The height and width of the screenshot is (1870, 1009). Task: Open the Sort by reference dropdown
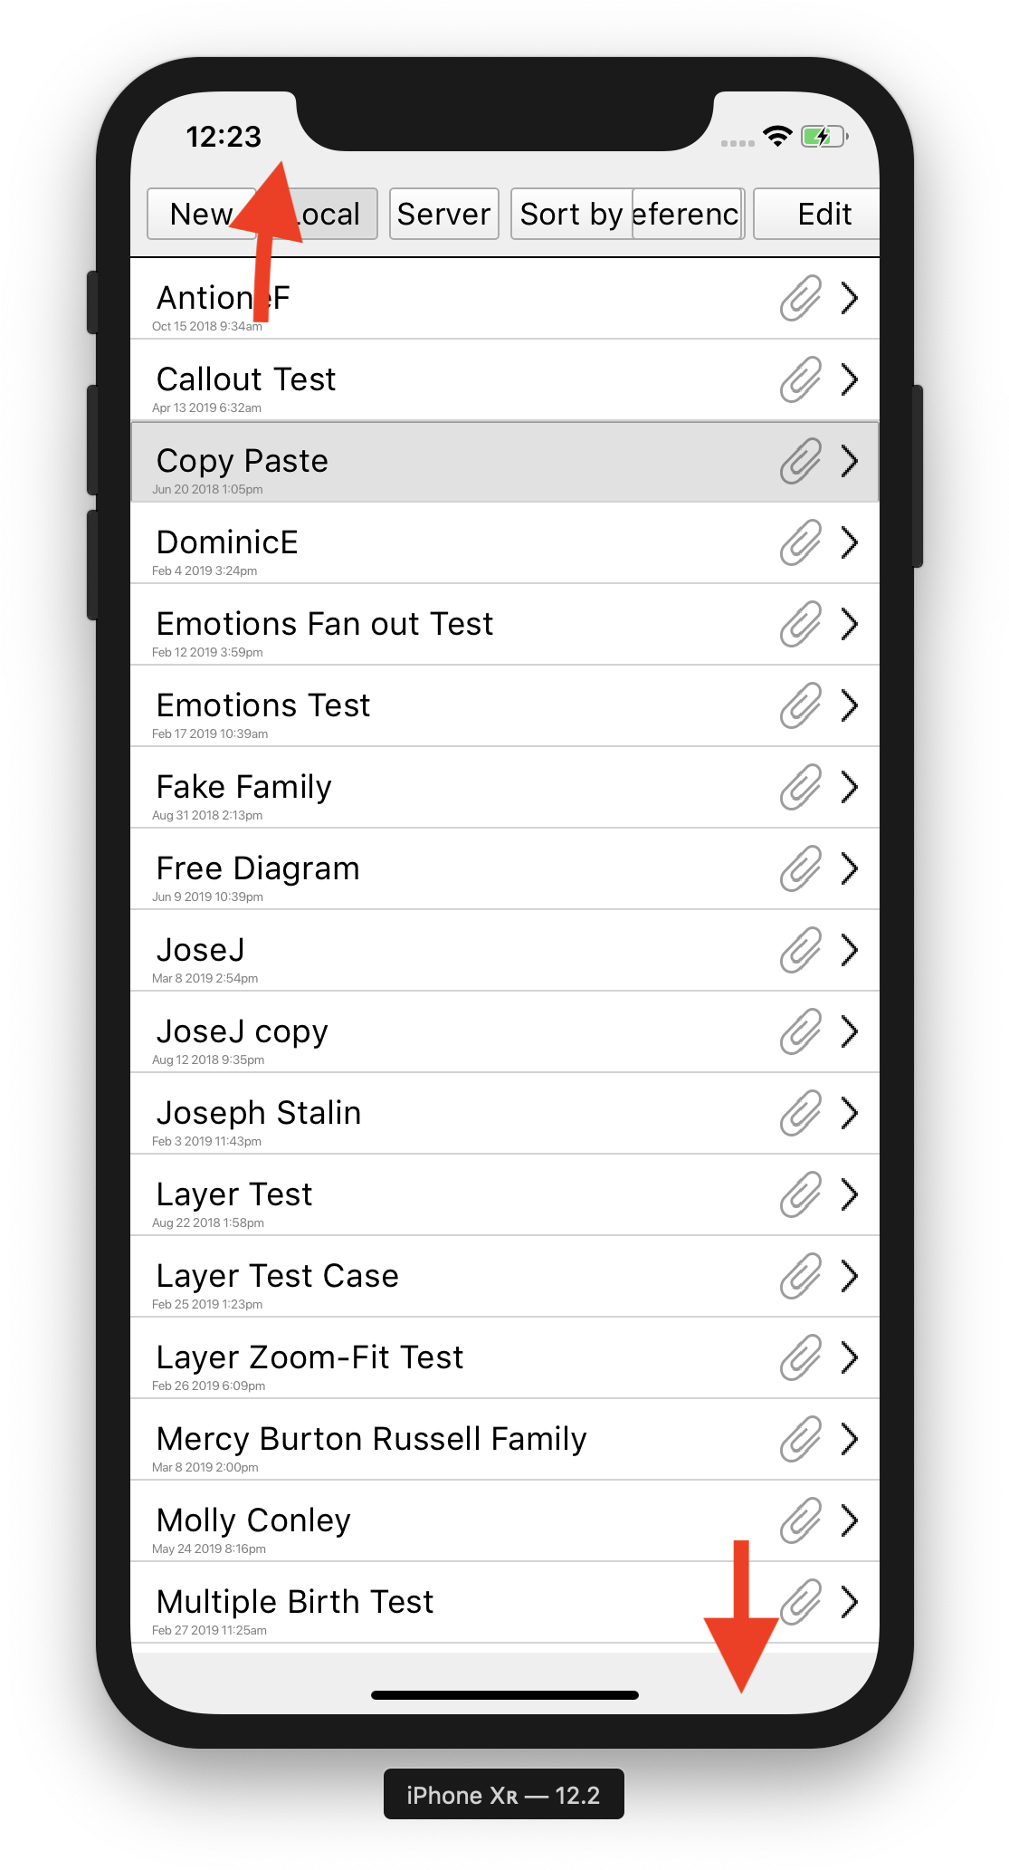click(x=628, y=215)
